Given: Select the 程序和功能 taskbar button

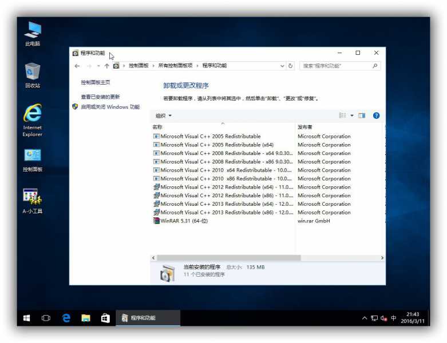Looking at the screenshot, I should click(148, 318).
